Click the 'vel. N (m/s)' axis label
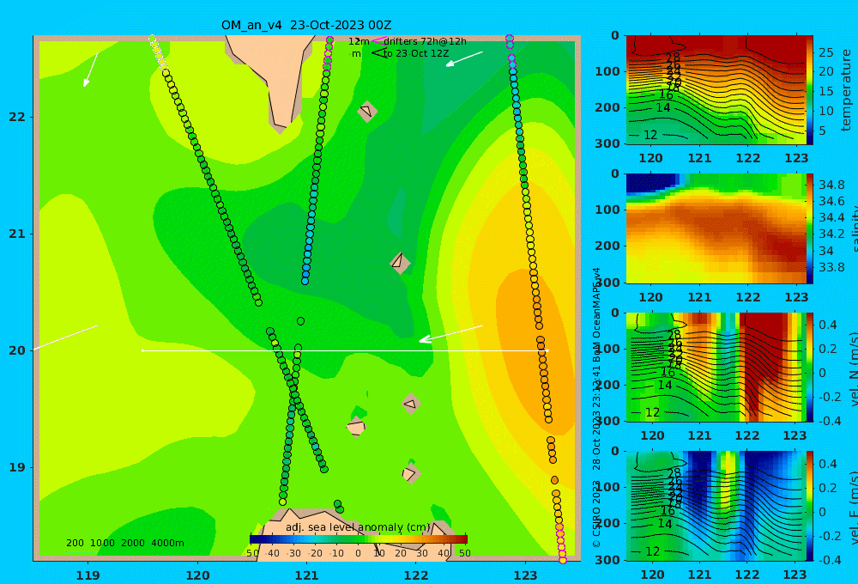Screen dimensions: 858x584 pos(853,369)
